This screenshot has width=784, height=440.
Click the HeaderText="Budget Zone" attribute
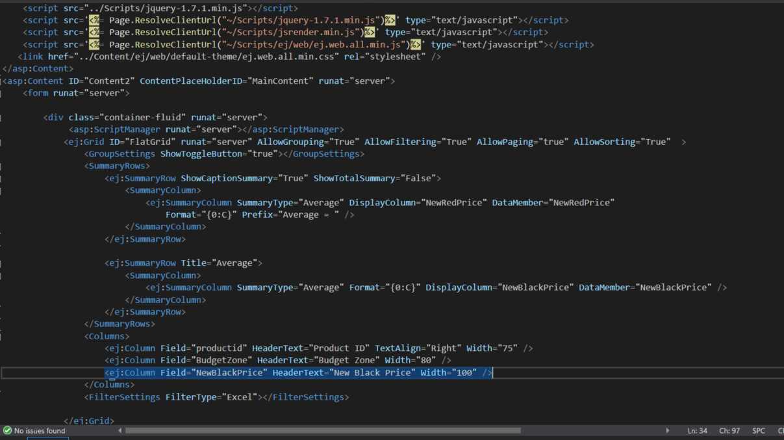(318, 360)
